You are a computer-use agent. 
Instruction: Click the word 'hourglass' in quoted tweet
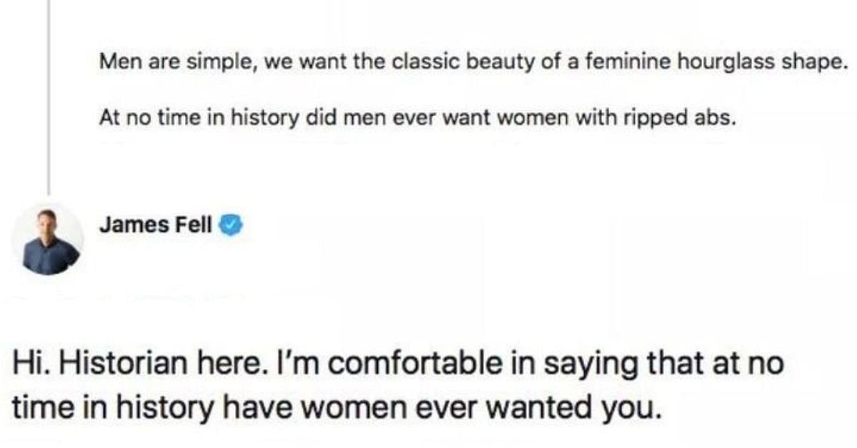[719, 63]
